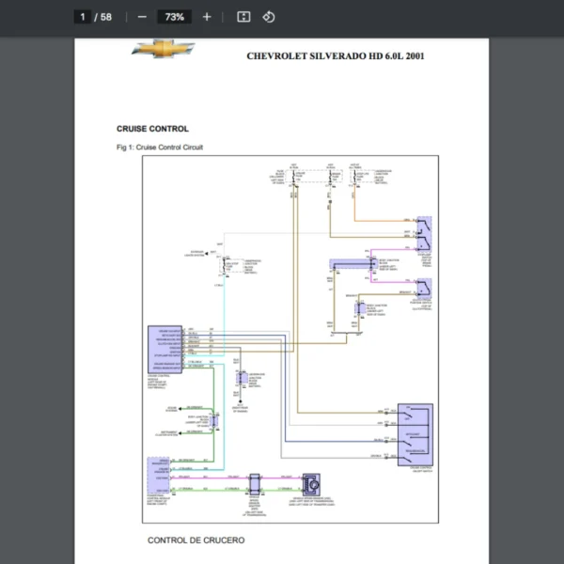564x564 pixels.
Task: Click the 73% zoom level field
Action: 174,17
